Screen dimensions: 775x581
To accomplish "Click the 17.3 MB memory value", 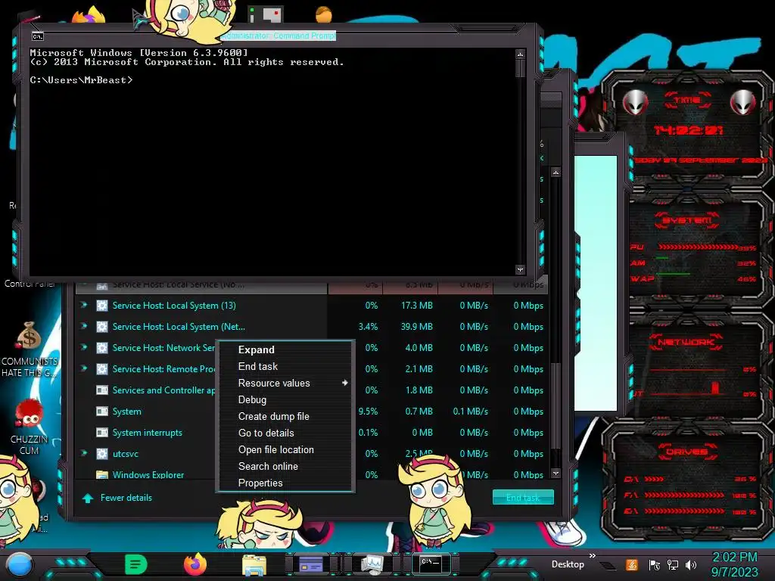I will (417, 306).
